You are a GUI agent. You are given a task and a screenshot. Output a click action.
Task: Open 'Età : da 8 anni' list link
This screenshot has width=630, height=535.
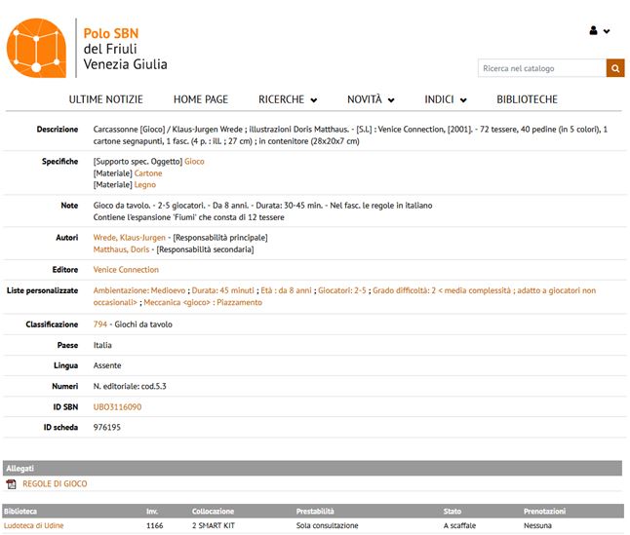point(286,290)
